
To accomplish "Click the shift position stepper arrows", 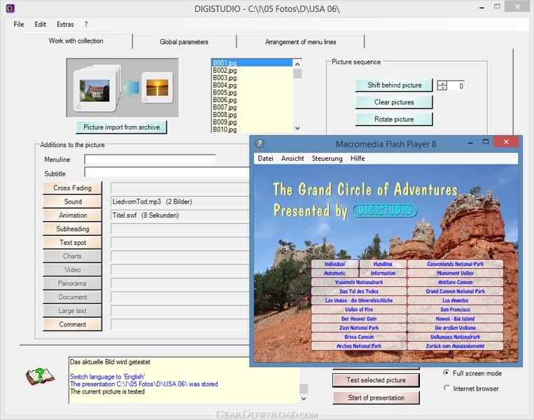I will pyautogui.click(x=442, y=85).
